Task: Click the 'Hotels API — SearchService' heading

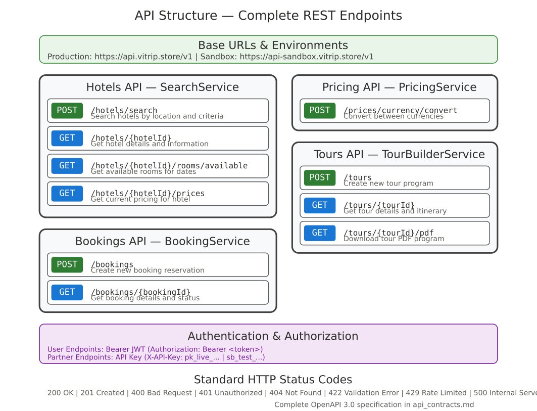Action: pos(162,87)
